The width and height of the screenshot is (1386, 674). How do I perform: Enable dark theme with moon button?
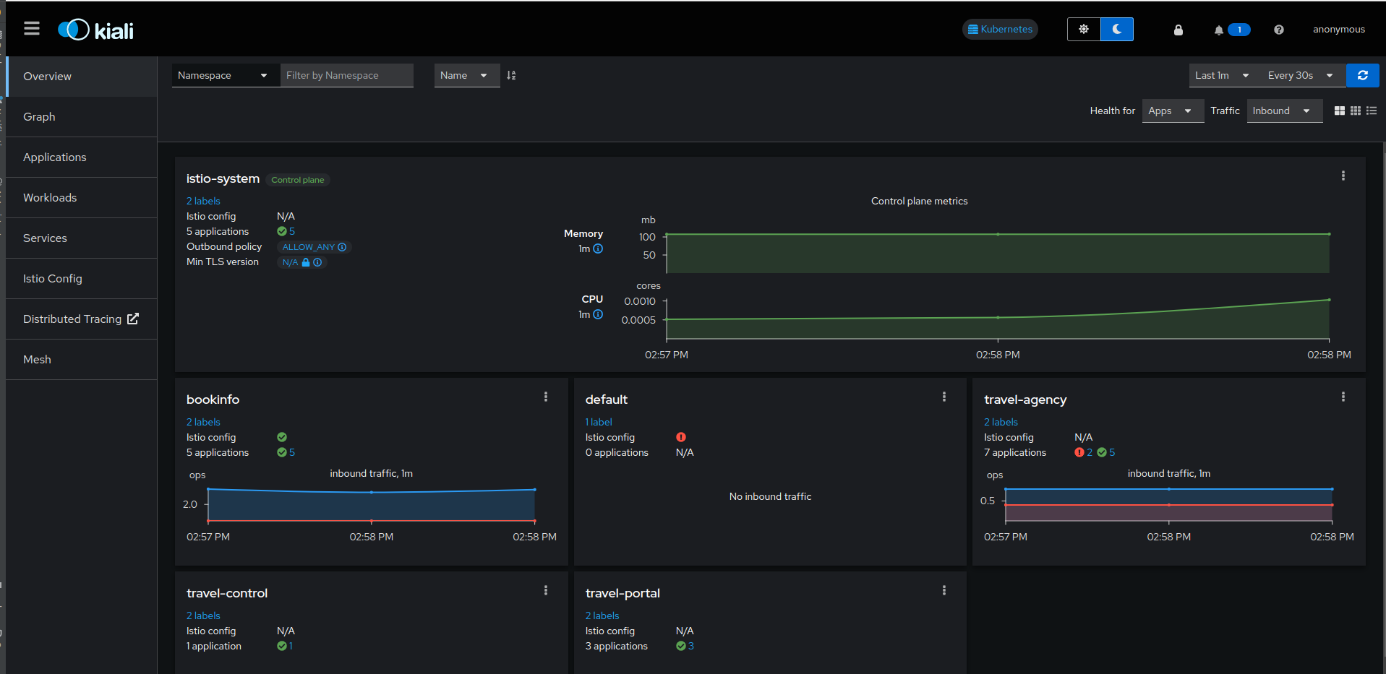1116,30
